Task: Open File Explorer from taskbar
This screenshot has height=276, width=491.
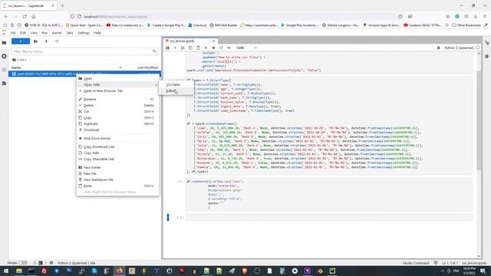Action: (x=18, y=271)
